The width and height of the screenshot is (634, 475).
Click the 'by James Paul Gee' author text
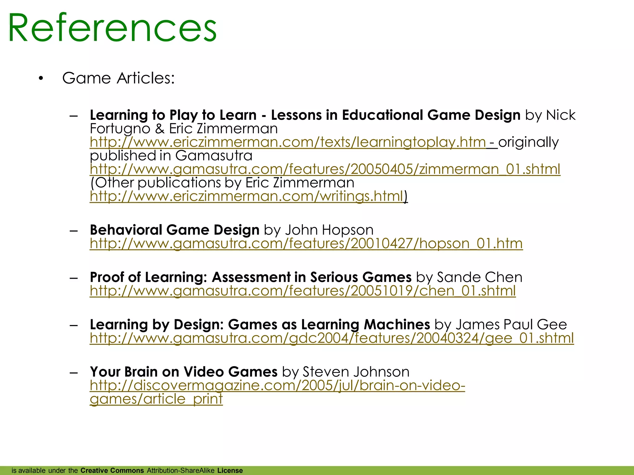click(501, 324)
